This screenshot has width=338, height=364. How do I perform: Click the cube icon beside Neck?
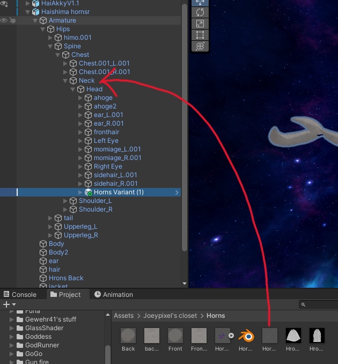pyautogui.click(x=73, y=81)
